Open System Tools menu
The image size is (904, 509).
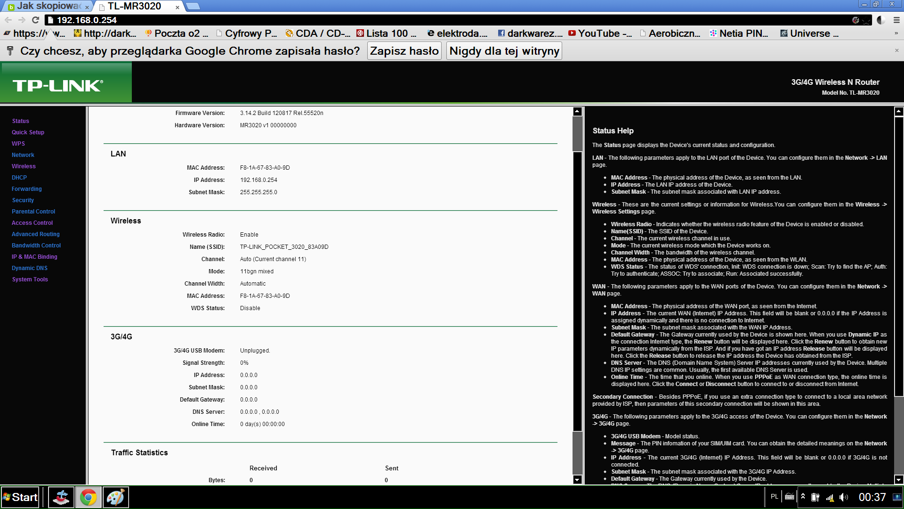[x=30, y=279]
